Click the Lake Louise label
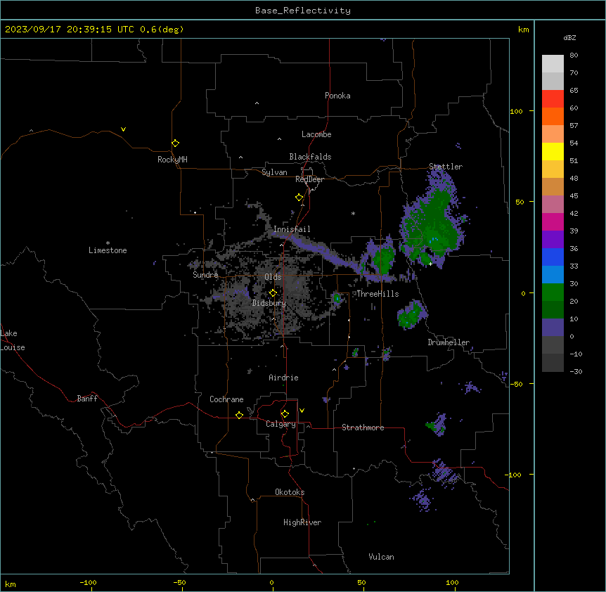 click(x=13, y=340)
